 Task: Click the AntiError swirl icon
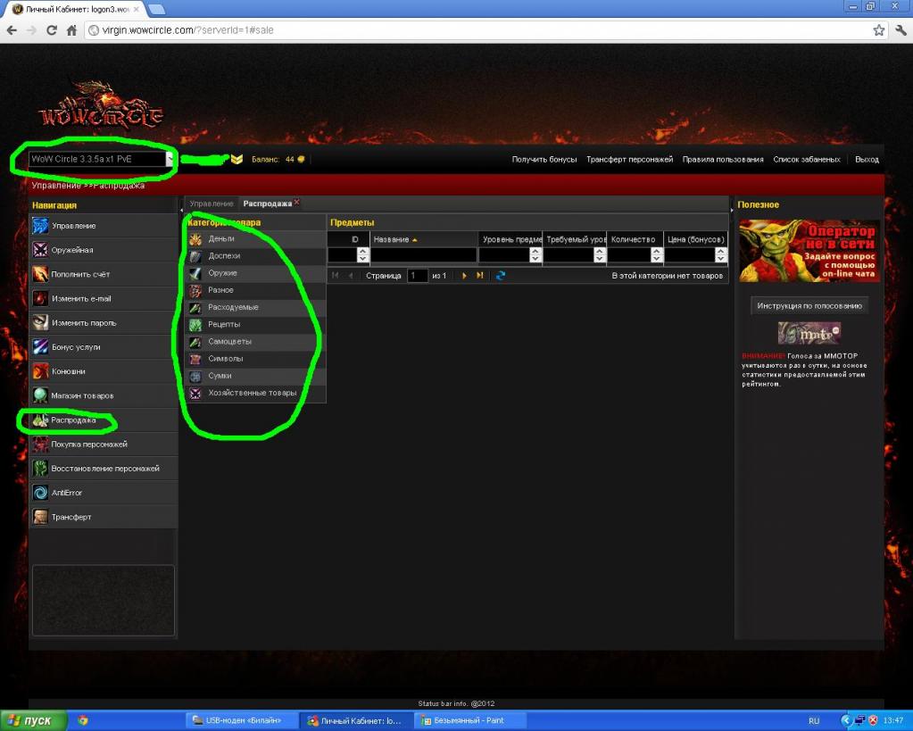point(40,493)
